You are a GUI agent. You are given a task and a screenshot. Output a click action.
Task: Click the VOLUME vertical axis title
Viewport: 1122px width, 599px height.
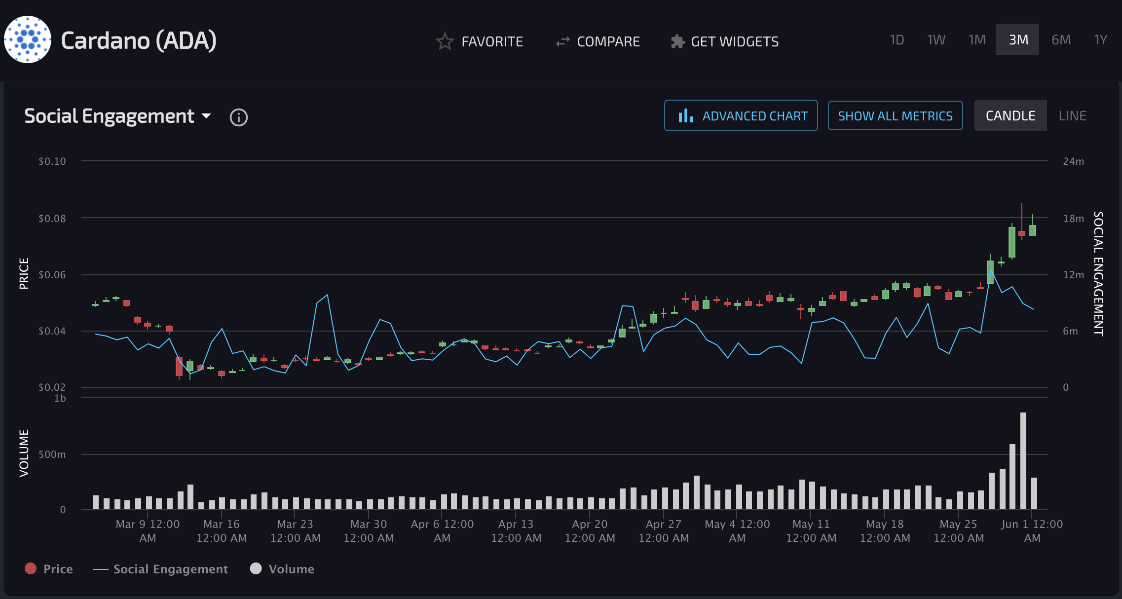point(24,453)
